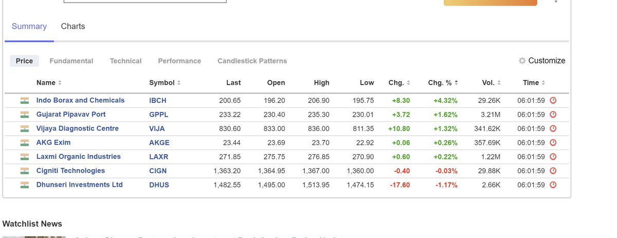Screen dimensions: 617x238
Task: Open Laxmi Organic Industries stock page
Action: [x=78, y=156]
